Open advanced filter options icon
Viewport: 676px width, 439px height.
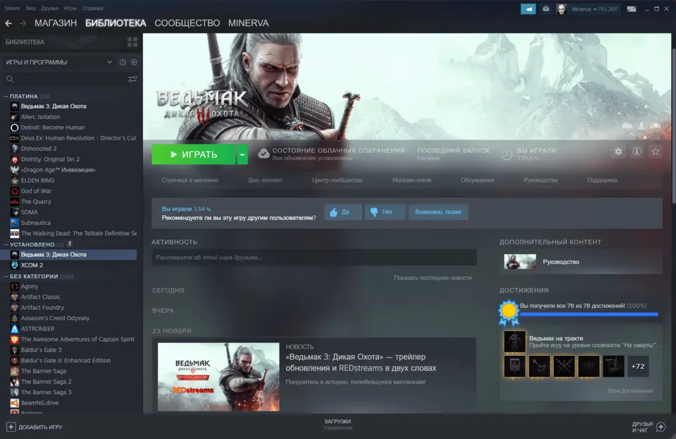[132, 79]
